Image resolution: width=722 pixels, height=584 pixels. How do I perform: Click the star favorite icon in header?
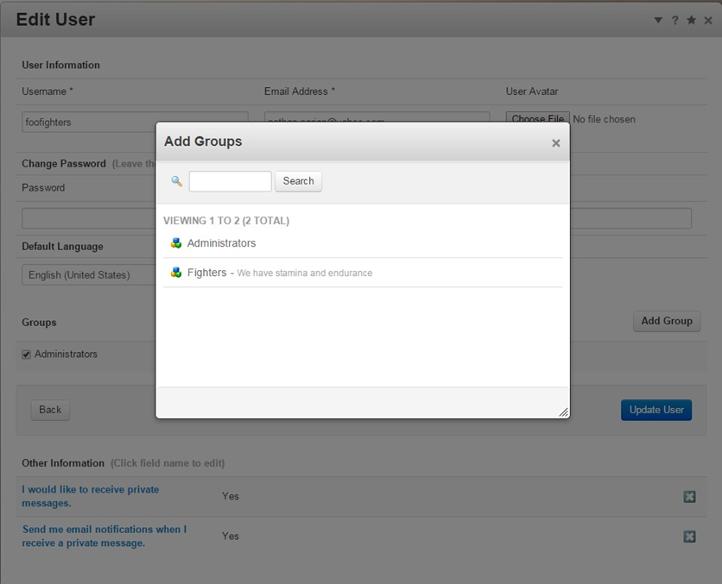pos(691,20)
